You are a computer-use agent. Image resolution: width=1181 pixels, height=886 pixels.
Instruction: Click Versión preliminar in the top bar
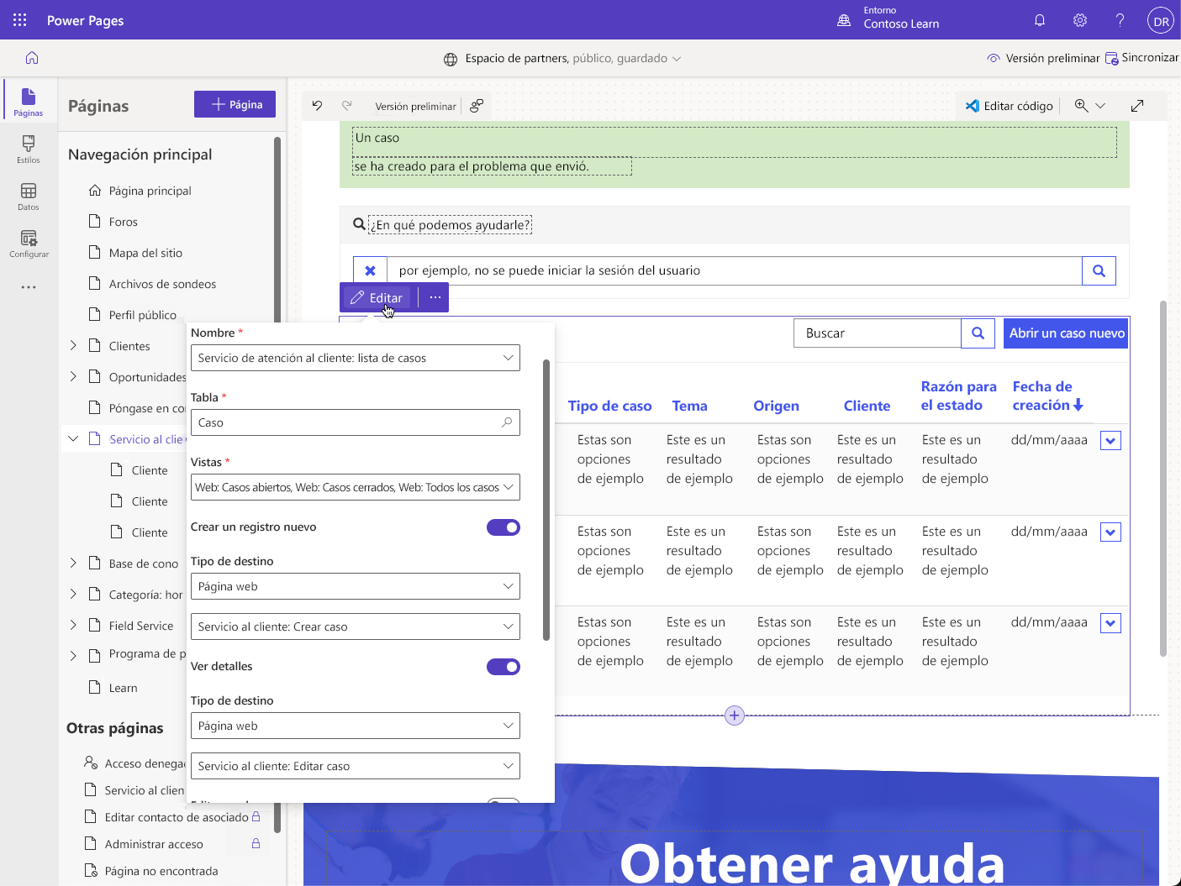[1042, 58]
